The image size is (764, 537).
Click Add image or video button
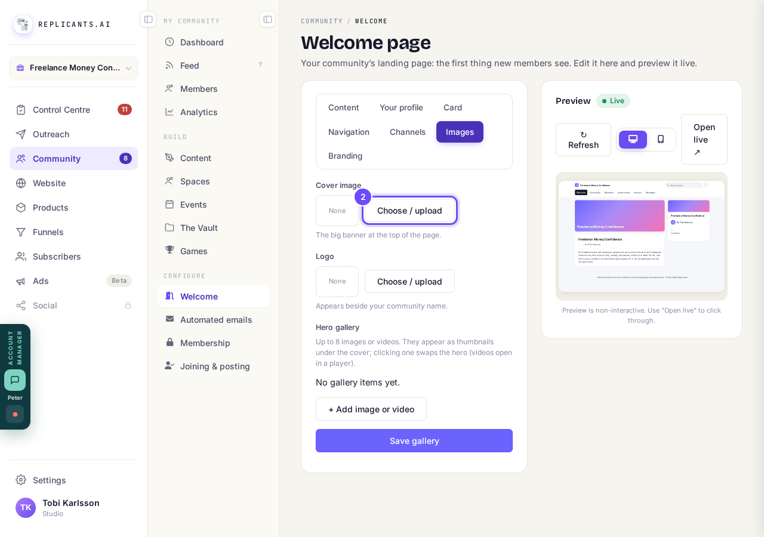pos(371,409)
